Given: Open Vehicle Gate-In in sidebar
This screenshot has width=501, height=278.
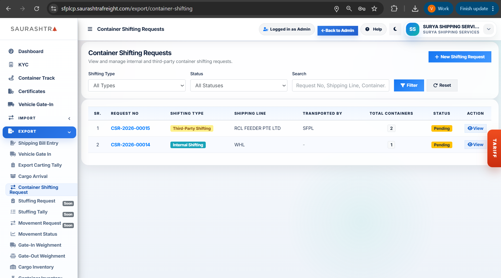Looking at the screenshot, I should 36,104.
